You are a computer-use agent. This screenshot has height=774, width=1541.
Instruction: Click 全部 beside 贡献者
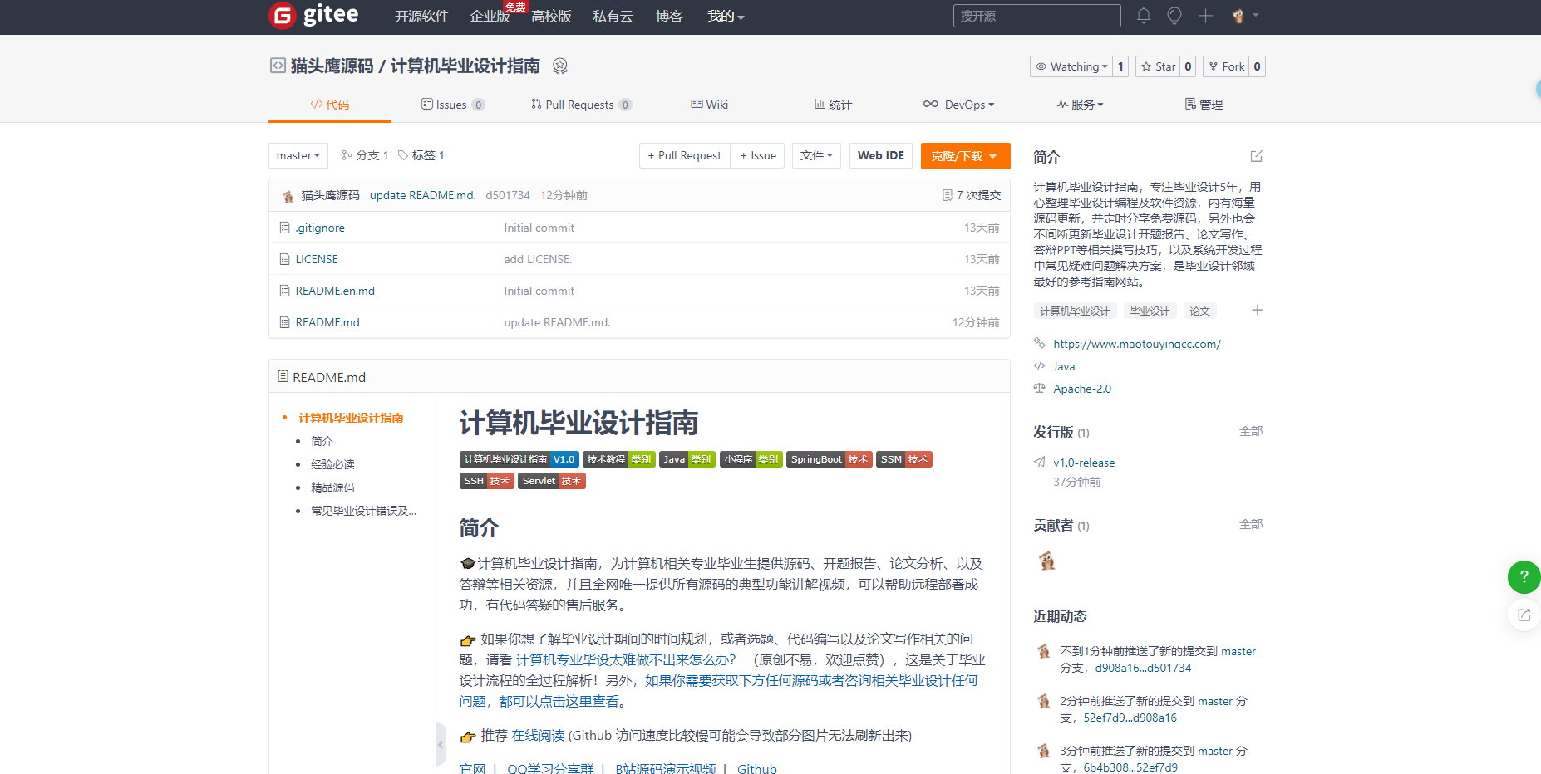pyautogui.click(x=1251, y=524)
